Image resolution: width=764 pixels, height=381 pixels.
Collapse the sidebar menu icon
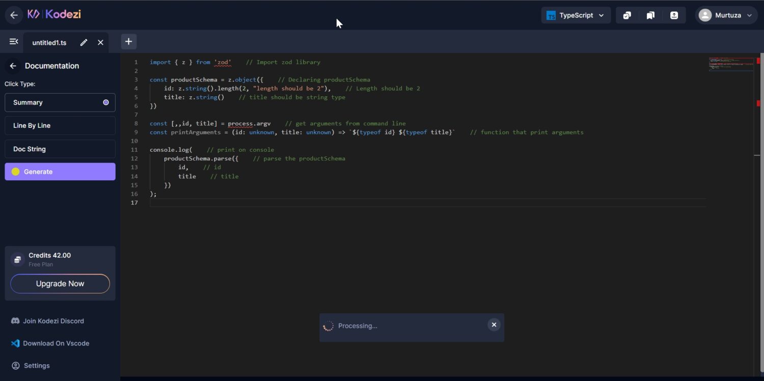14,42
